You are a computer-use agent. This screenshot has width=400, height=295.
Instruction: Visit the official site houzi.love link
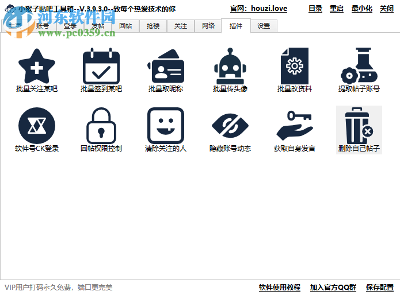point(258,9)
